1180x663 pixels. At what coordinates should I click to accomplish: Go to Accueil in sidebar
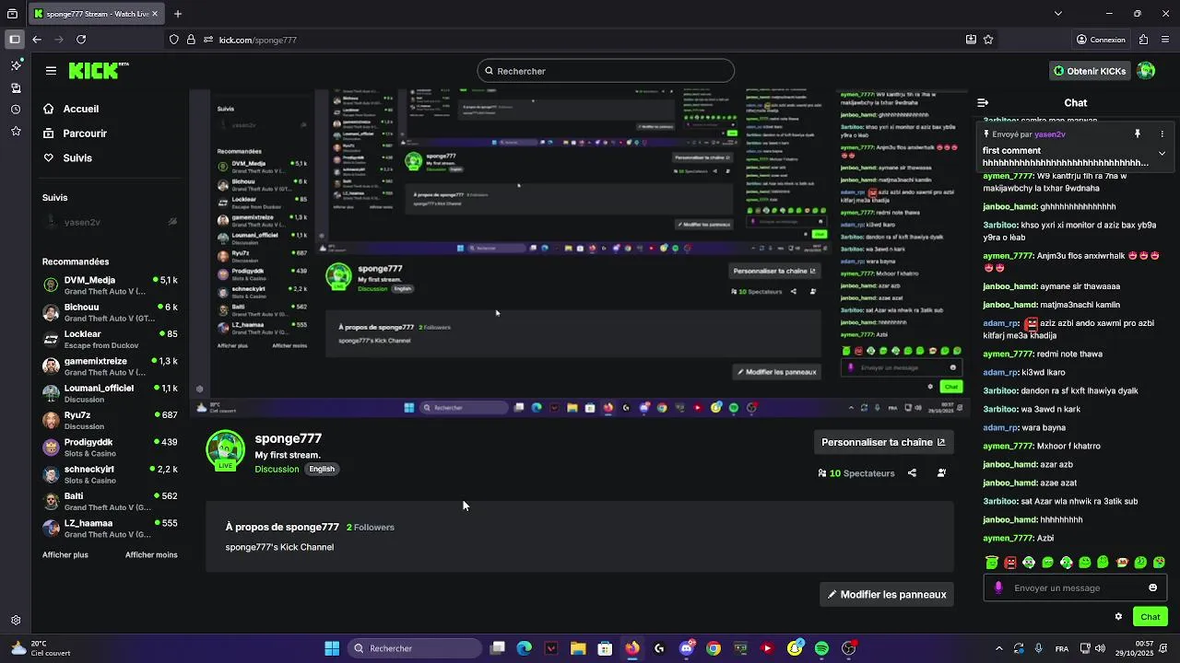[x=72, y=109]
